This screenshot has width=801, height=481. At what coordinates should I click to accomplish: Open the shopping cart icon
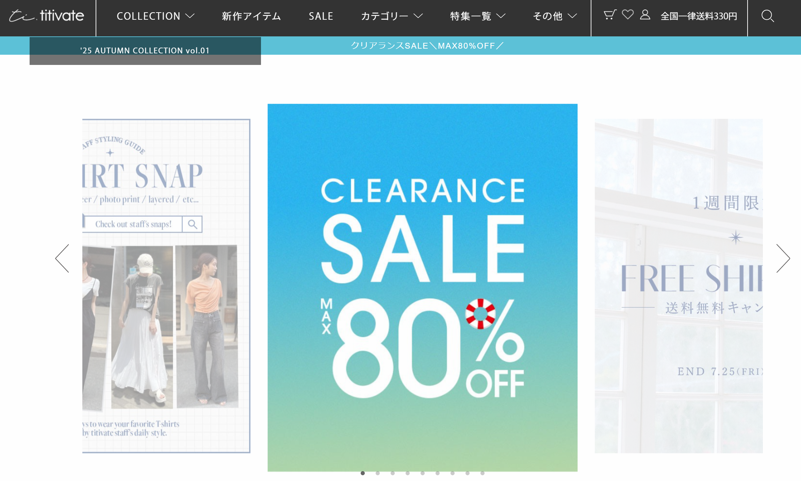(x=610, y=15)
